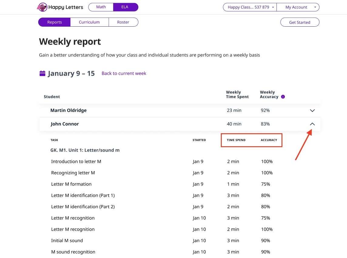This screenshot has height=258, width=347.
Task: Click the GK. M1. Unit 1 heading
Action: coord(85,150)
